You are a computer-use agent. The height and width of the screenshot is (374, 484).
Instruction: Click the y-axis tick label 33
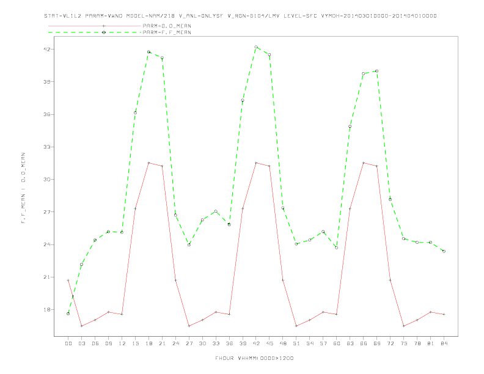coord(47,147)
